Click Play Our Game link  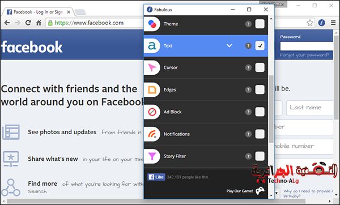239,191
